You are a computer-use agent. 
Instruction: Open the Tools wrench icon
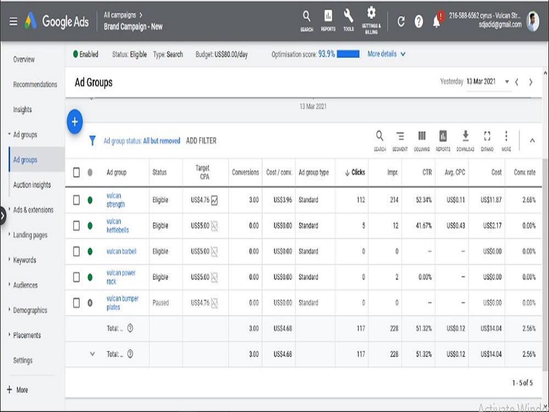pos(349,21)
